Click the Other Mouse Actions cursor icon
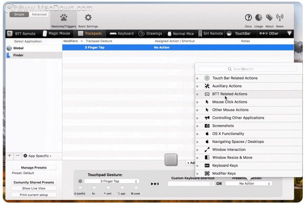The width and height of the screenshot is (306, 205). pos(207,110)
